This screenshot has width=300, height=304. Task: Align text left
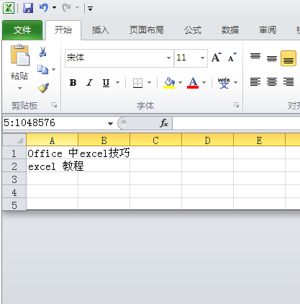255,82
